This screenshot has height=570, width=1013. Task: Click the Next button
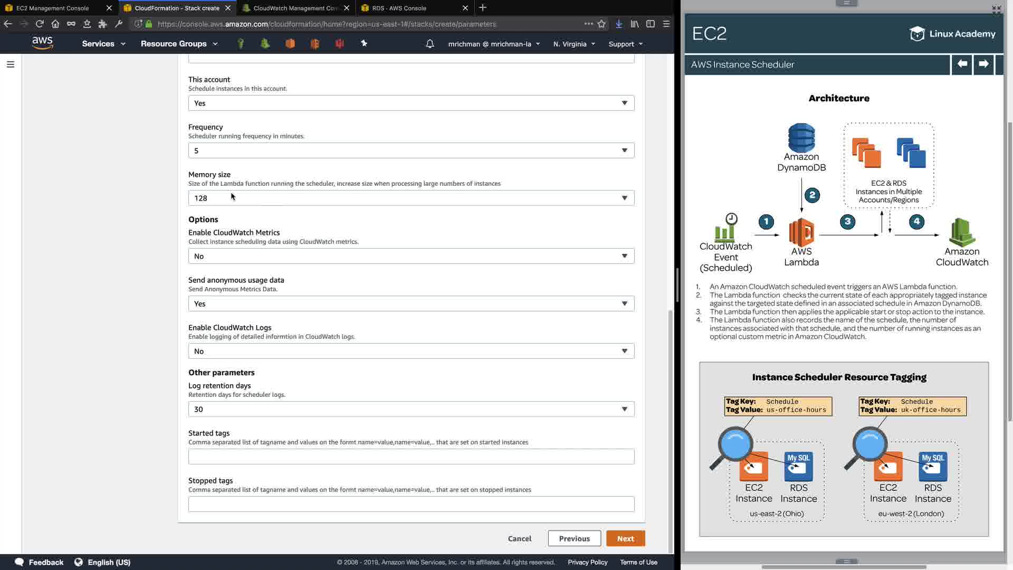(x=625, y=538)
